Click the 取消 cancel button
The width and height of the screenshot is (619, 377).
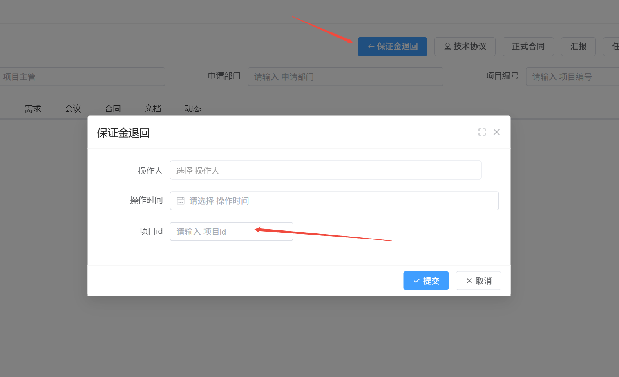click(x=478, y=281)
